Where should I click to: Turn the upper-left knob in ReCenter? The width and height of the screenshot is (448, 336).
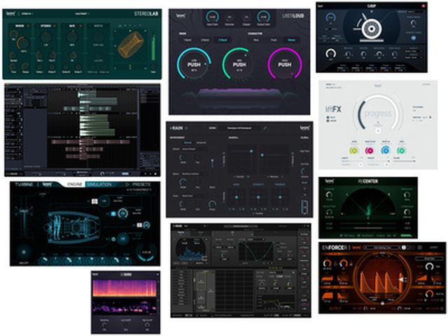click(329, 195)
